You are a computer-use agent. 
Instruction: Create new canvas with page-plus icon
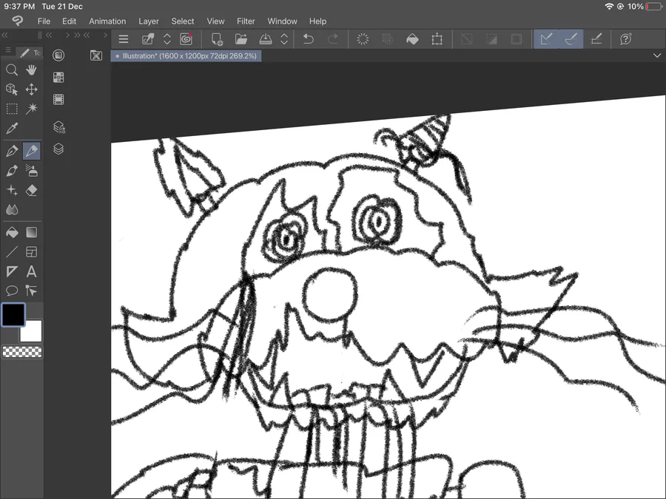[x=217, y=39]
